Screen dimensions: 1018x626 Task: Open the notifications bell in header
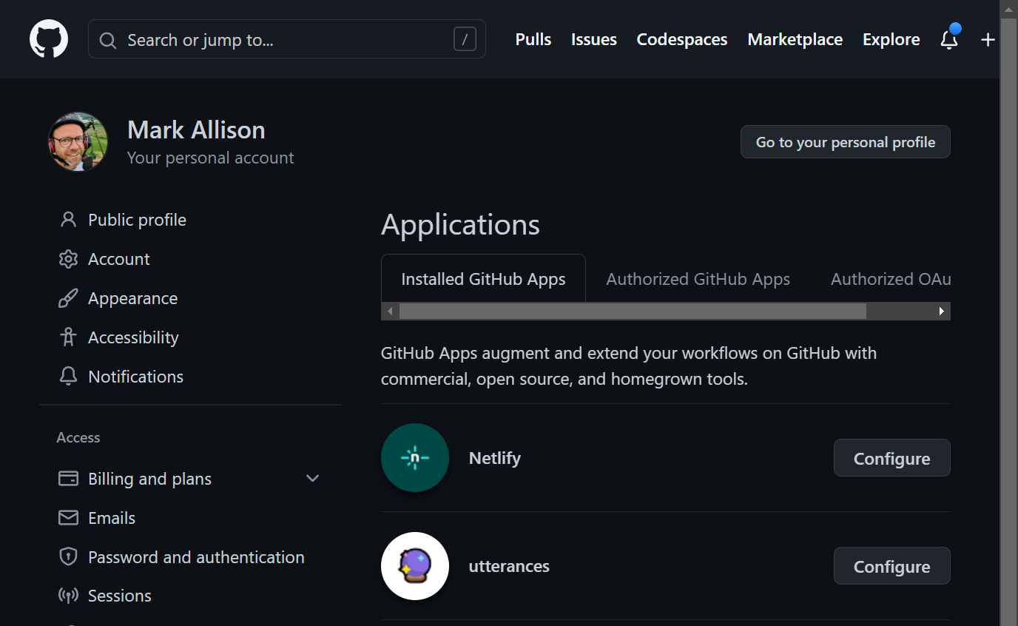949,39
